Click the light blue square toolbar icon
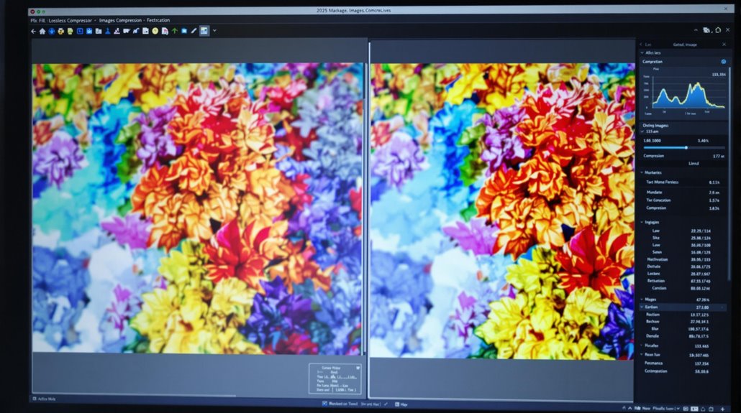The image size is (741, 413). (x=184, y=31)
